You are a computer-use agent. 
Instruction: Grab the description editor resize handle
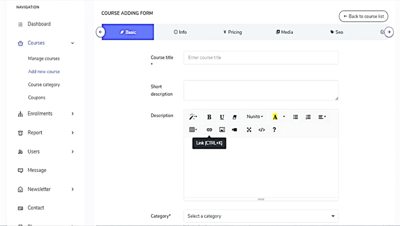(x=261, y=199)
